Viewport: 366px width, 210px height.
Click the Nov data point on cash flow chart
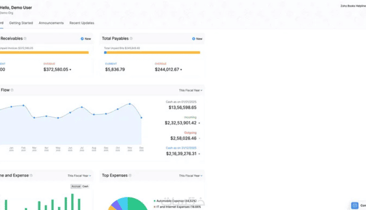tap(130, 104)
